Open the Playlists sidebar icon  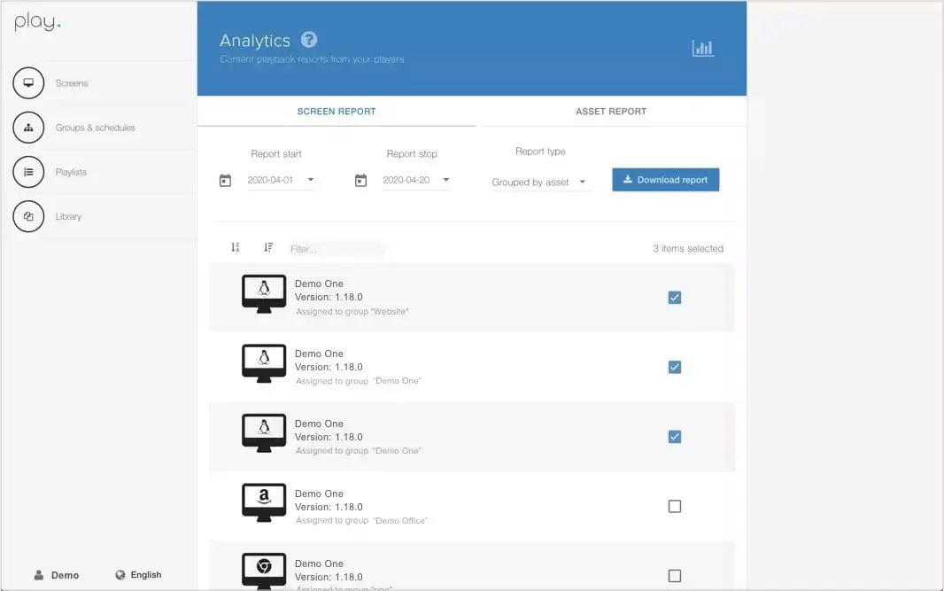(x=28, y=172)
